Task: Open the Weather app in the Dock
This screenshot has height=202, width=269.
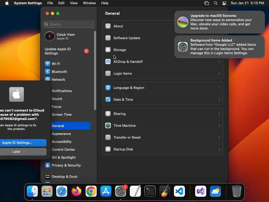Action: click(215, 191)
